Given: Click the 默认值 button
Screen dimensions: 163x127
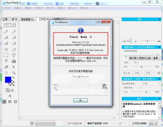Looking at the screenshot, I should [127, 73].
